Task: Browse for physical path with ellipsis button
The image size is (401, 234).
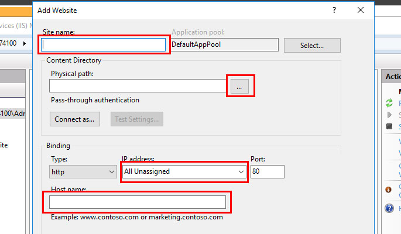Action: click(x=239, y=87)
